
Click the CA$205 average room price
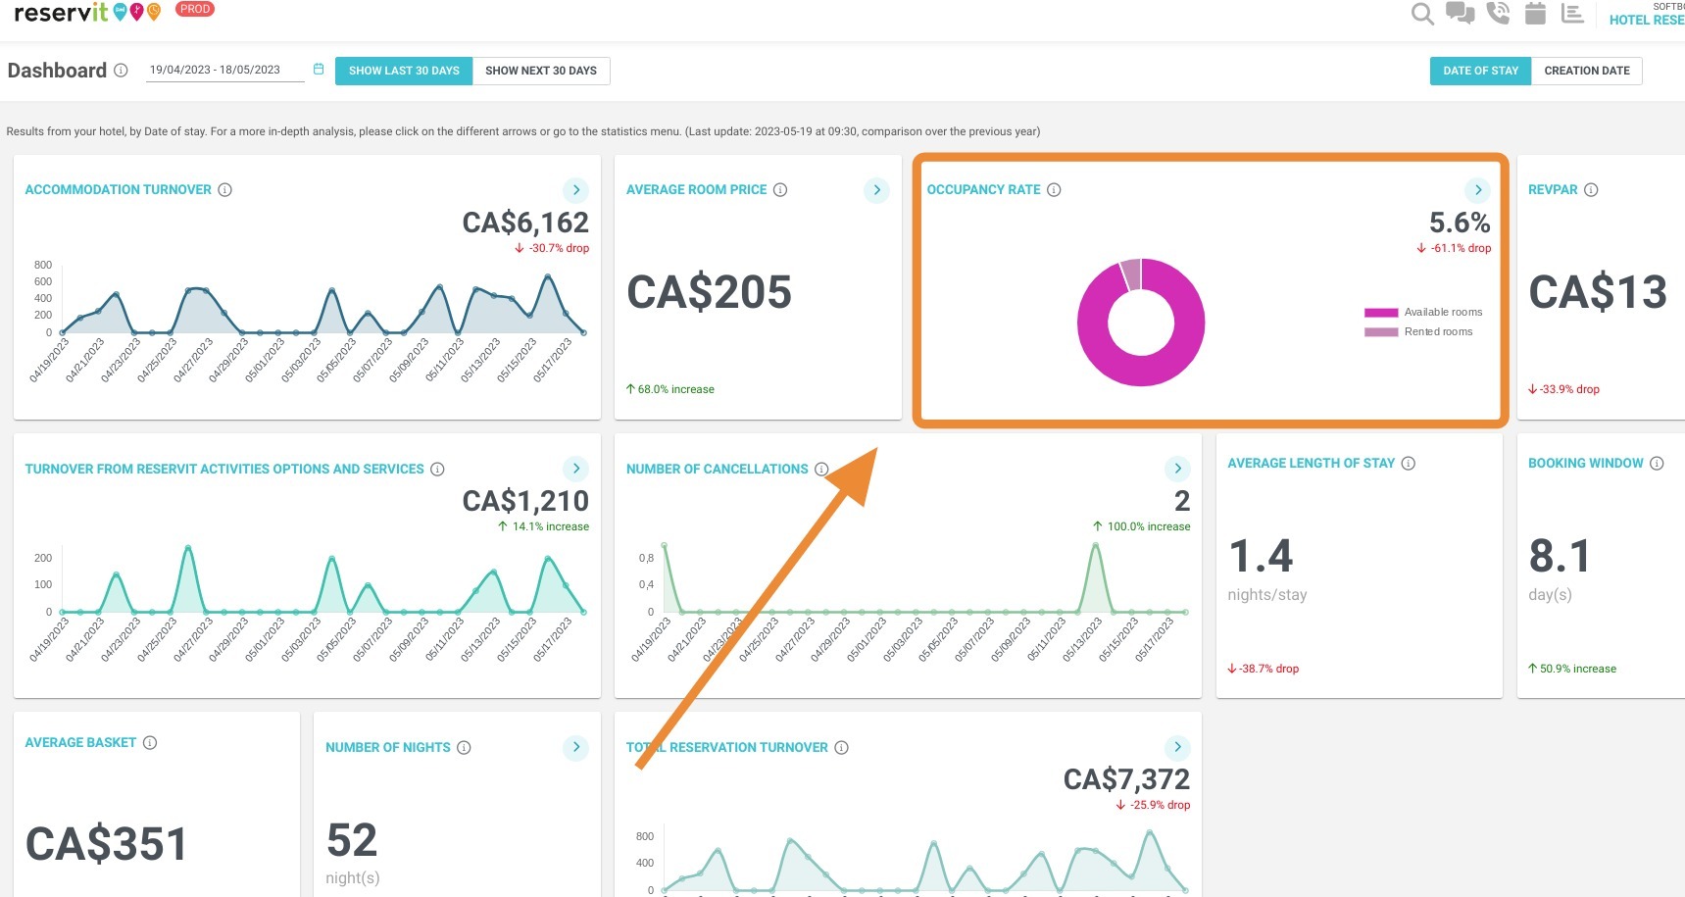(709, 292)
